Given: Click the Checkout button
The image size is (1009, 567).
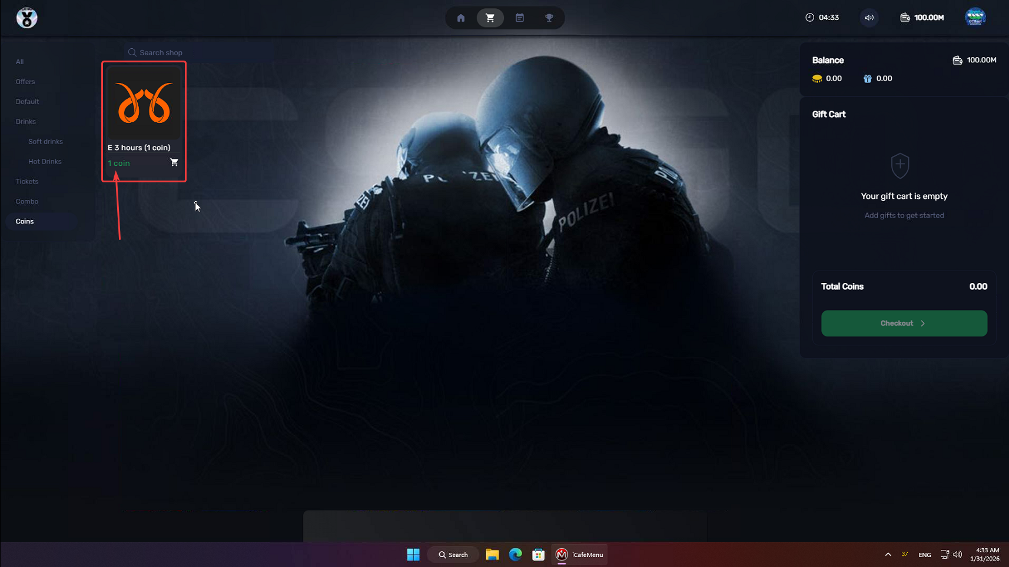Looking at the screenshot, I should click(904, 323).
